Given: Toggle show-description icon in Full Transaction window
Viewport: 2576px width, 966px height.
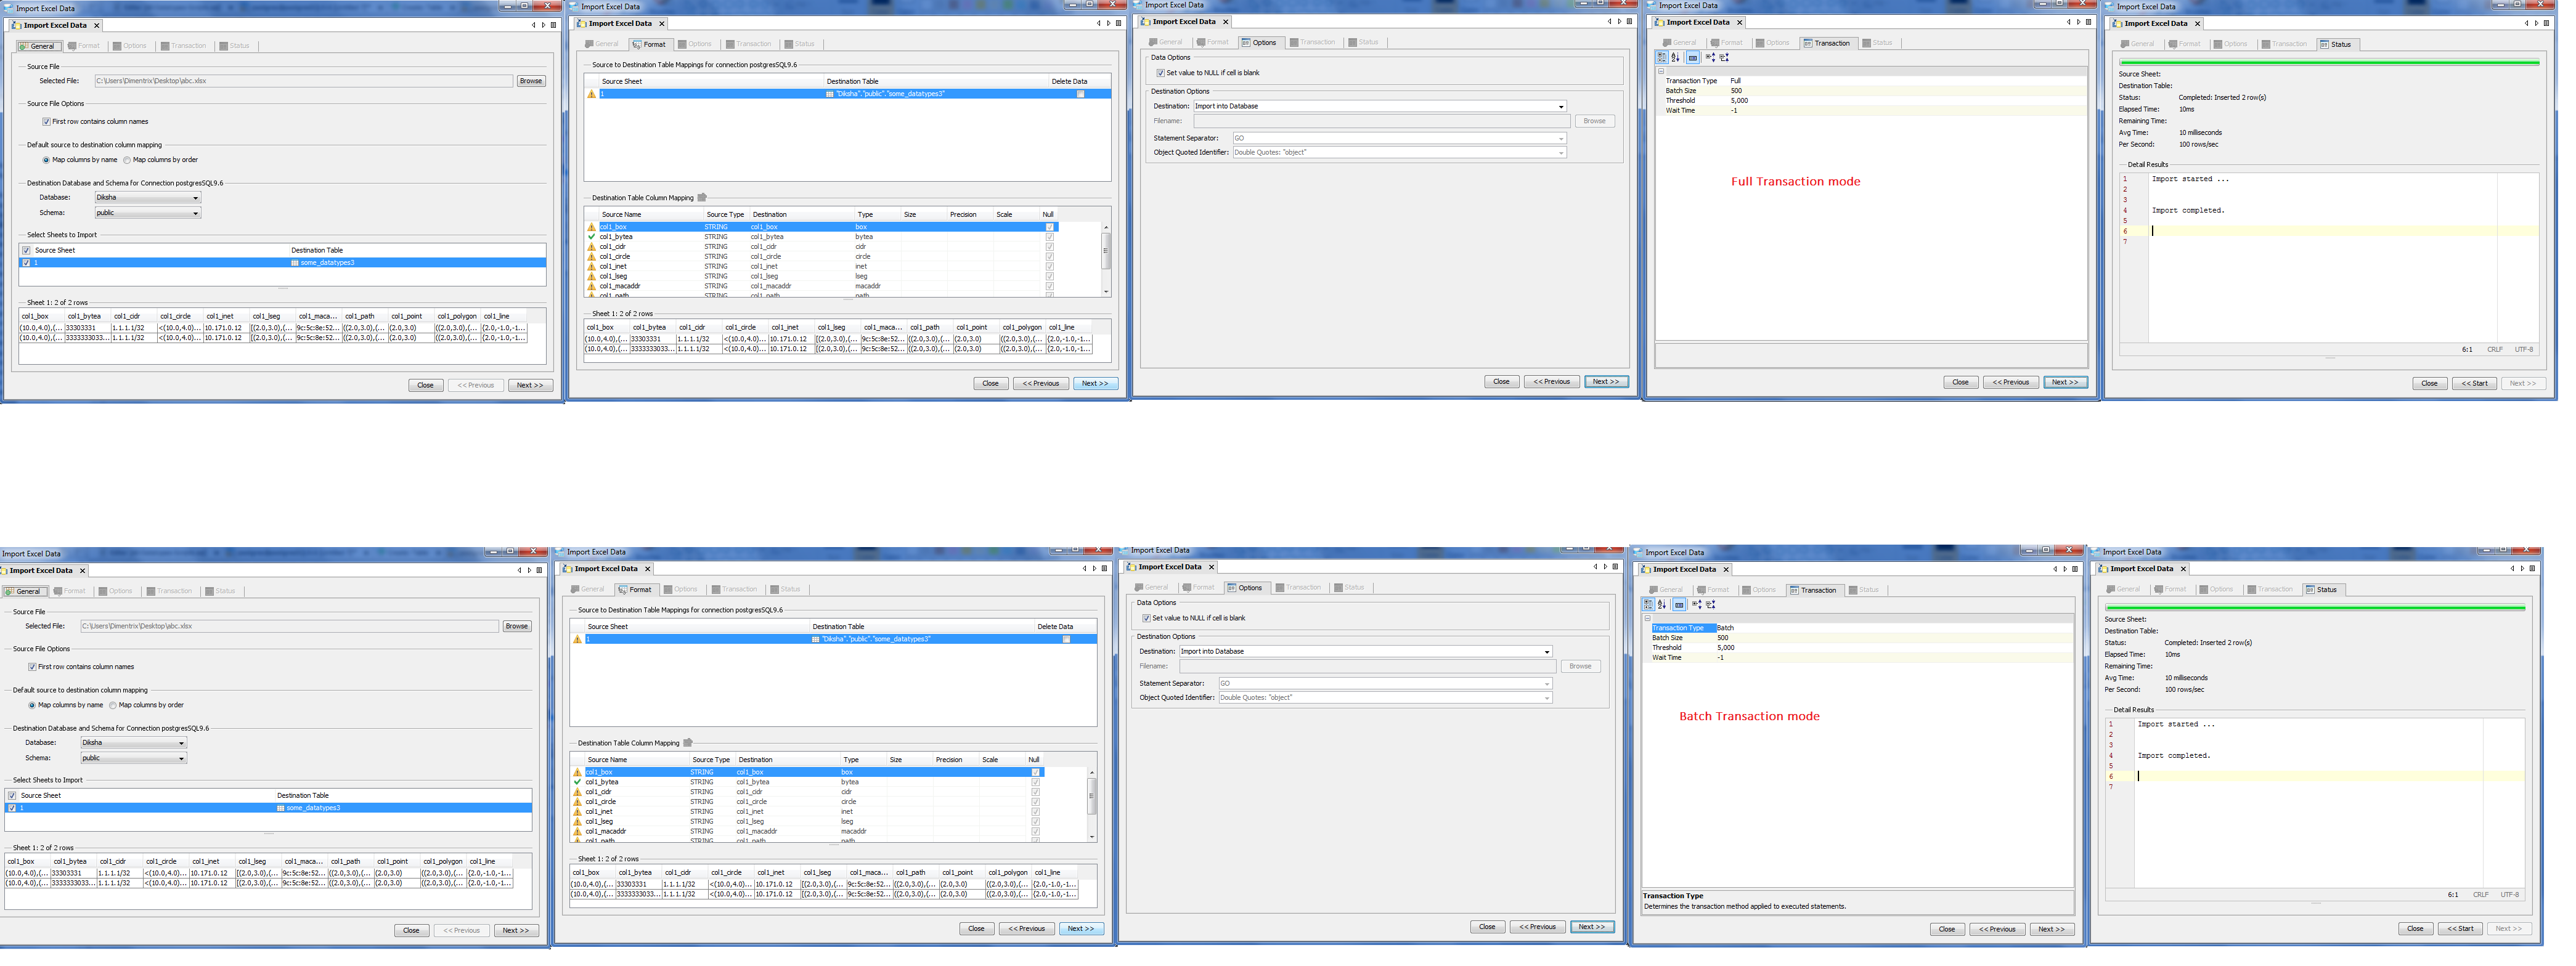Looking at the screenshot, I should pyautogui.click(x=1693, y=57).
